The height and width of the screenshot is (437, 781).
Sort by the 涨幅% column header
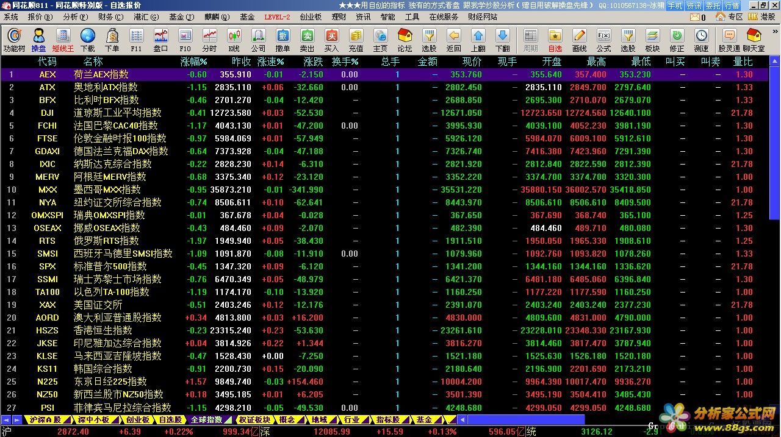[x=193, y=62]
